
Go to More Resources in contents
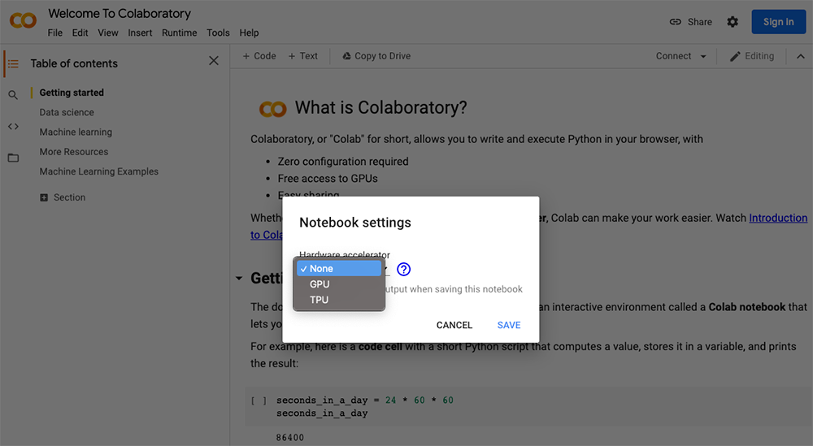click(74, 152)
